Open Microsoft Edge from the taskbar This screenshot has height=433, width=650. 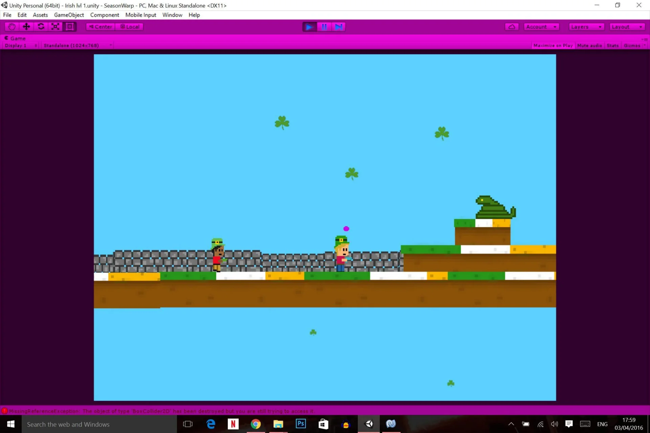point(211,424)
